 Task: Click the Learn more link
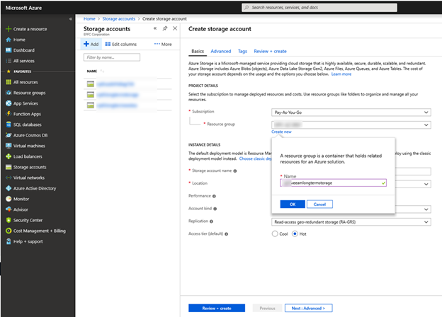tap(341, 74)
